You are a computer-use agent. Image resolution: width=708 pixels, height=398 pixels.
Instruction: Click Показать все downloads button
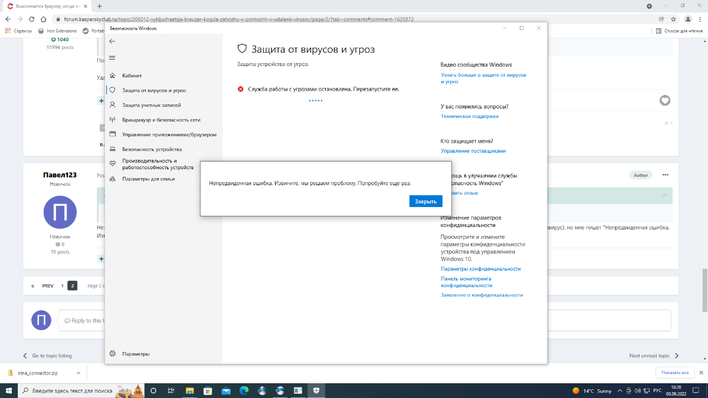675,373
